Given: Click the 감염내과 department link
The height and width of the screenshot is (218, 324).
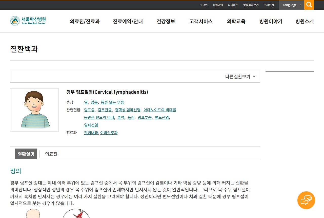Looking at the screenshot, I should coord(91,133).
